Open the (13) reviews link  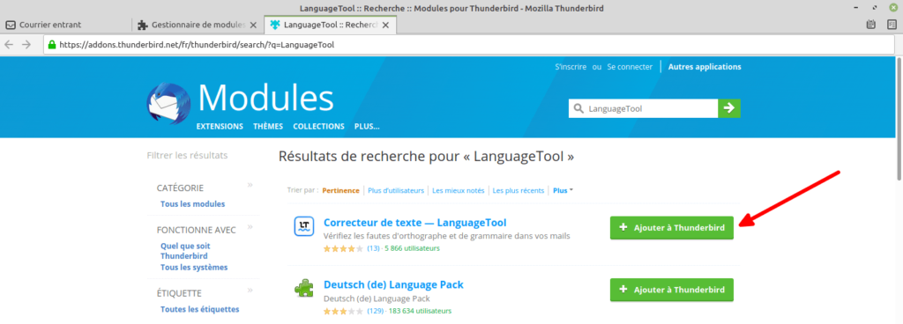click(x=373, y=249)
